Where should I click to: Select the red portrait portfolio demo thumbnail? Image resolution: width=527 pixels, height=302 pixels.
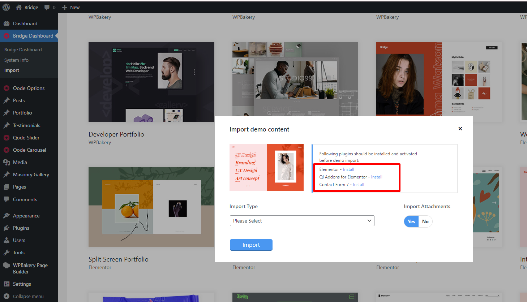click(439, 79)
